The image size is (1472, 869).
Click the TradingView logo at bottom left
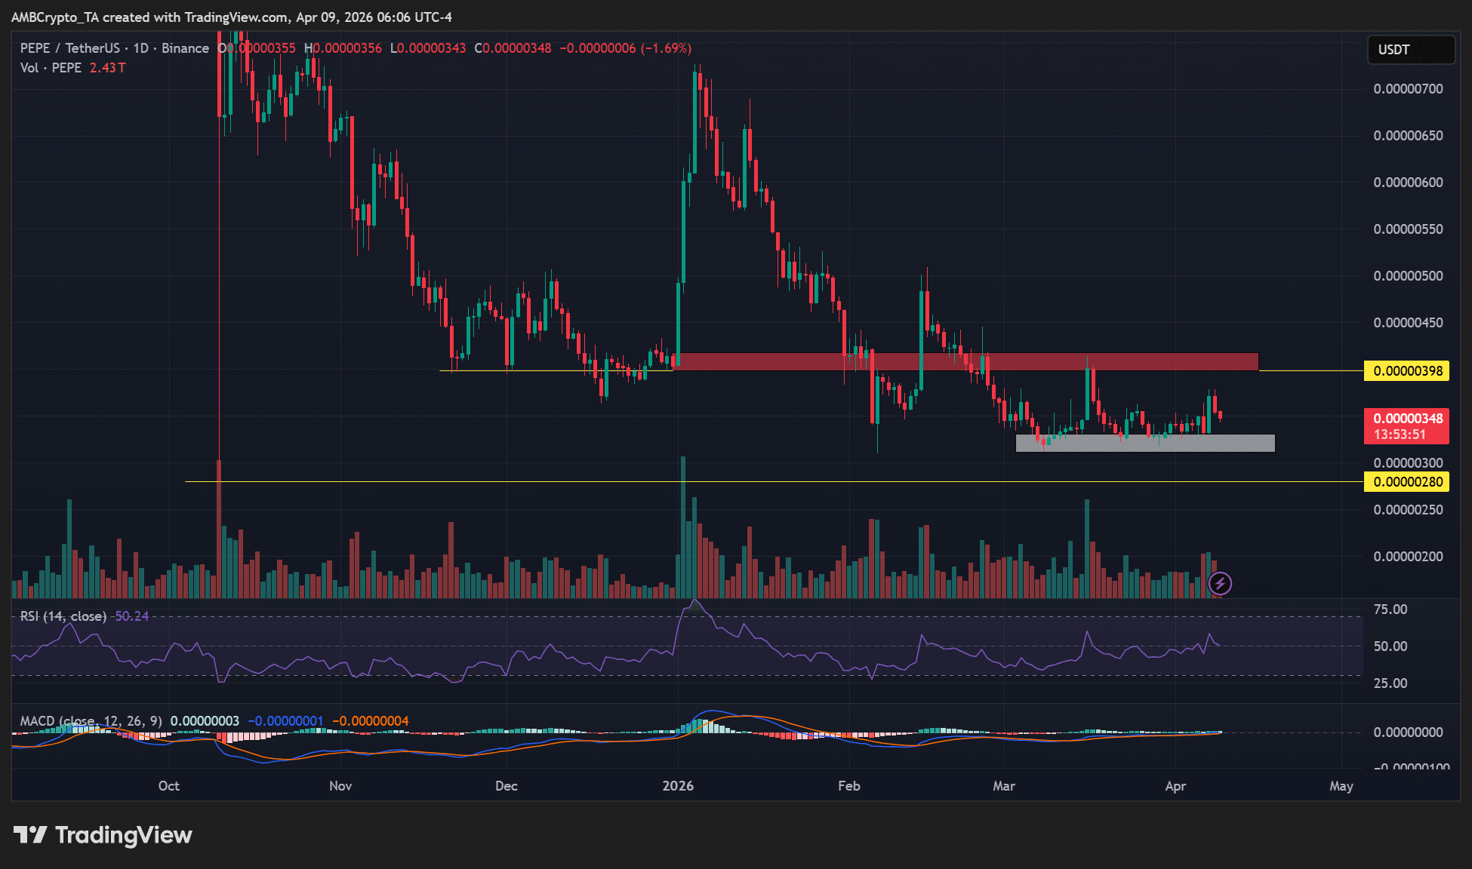[103, 835]
